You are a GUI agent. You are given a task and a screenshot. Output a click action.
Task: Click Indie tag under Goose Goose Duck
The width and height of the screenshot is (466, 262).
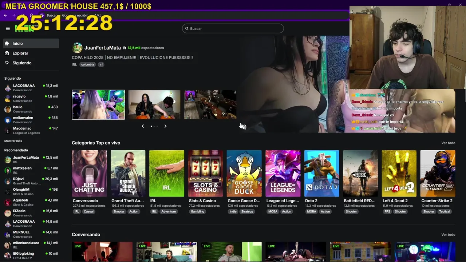(233, 211)
